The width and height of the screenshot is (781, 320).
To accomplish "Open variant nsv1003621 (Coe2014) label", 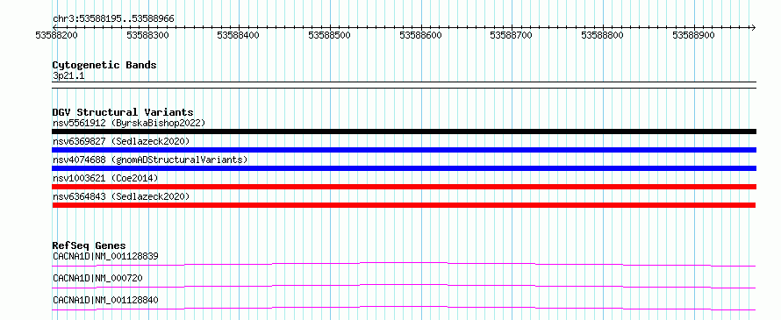I will click(105, 178).
